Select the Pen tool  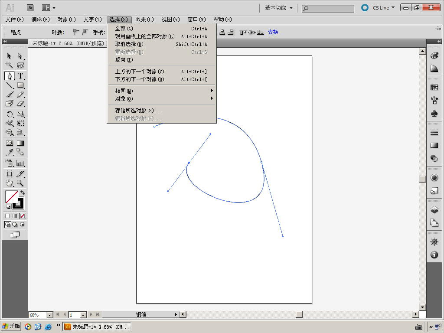[x=10, y=76]
